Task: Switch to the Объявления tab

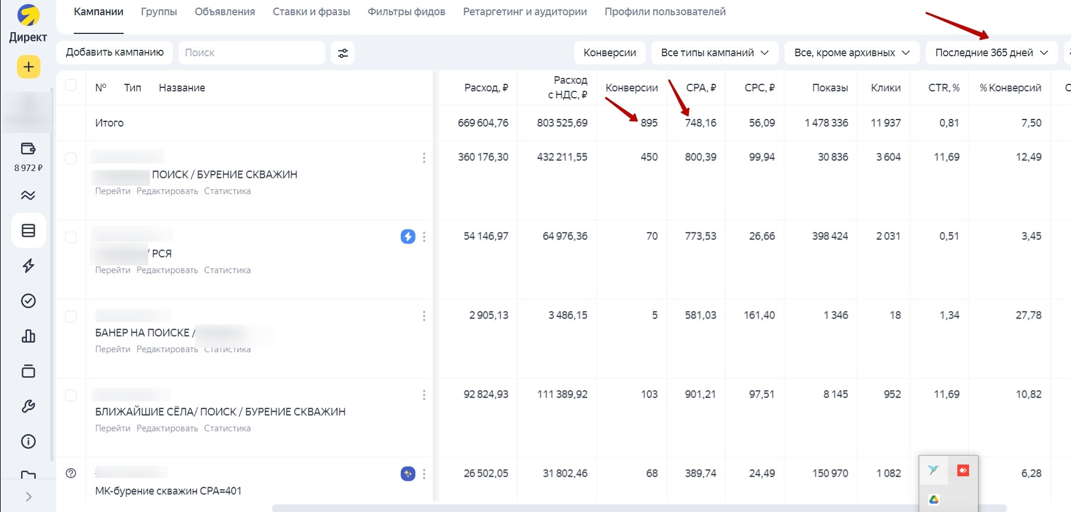Action: [x=224, y=12]
